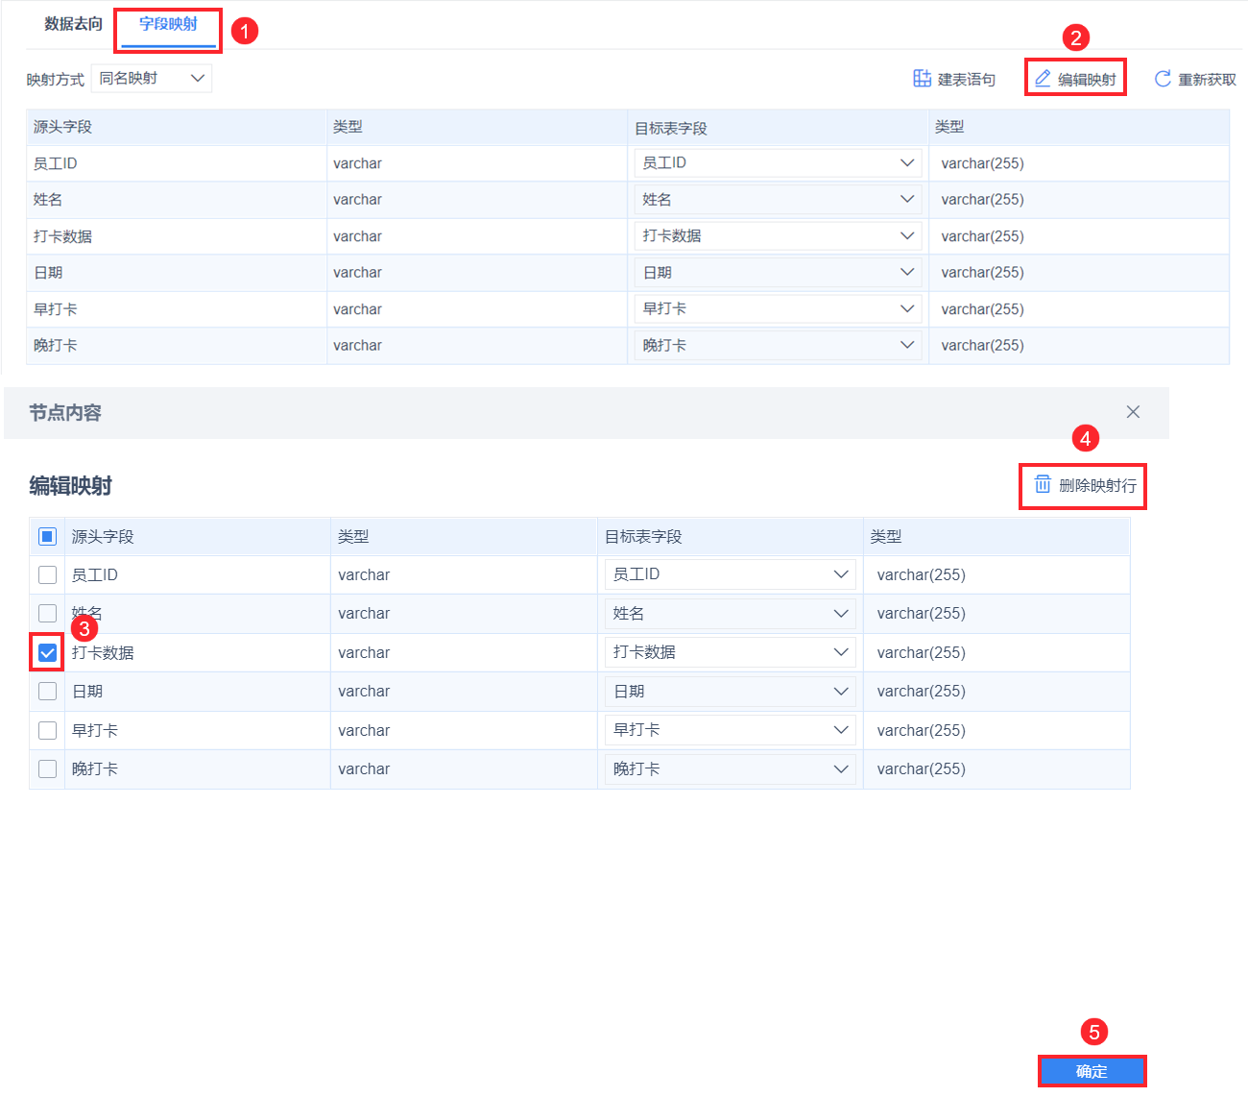Check the 员工ID row checkbox
The image size is (1248, 1097).
47,574
